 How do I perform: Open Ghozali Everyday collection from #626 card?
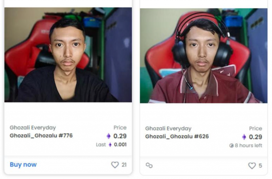[x=168, y=128]
